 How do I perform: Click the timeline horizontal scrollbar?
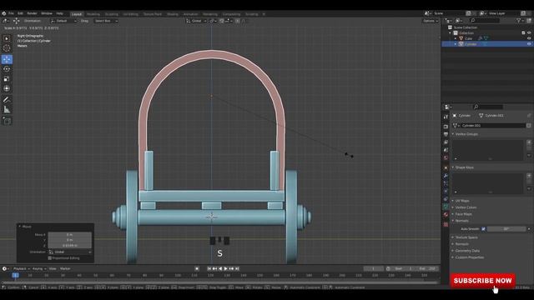[x=219, y=282]
